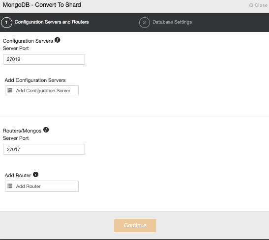Select the step 2 circle icon
269x240 pixels.
point(145,23)
